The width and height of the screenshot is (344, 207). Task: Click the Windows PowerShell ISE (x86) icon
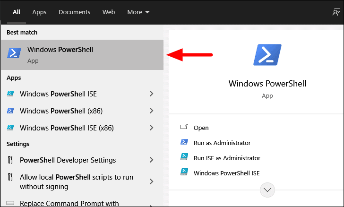(x=10, y=128)
